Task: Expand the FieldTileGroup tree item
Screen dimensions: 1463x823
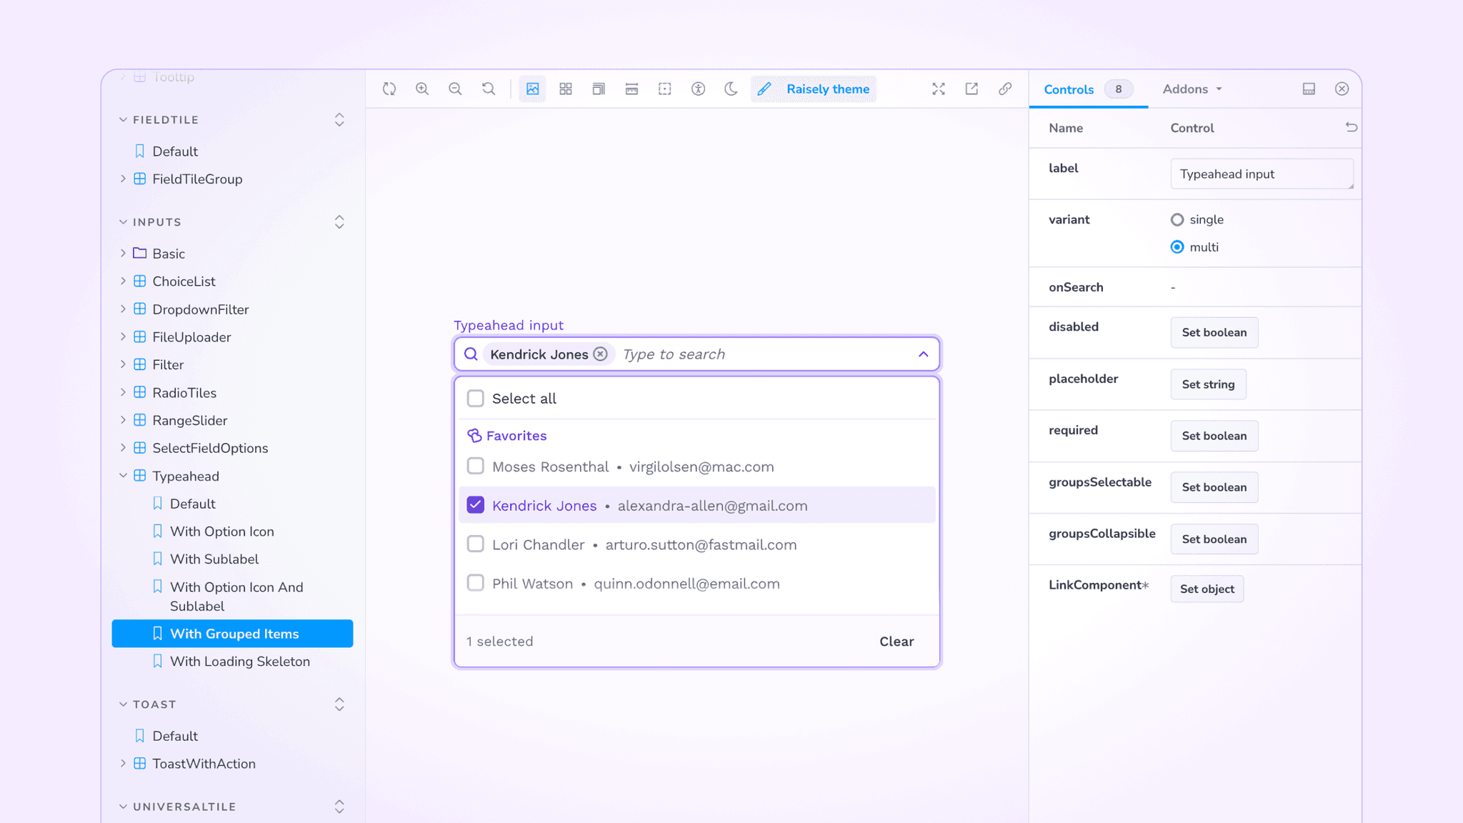Action: (x=123, y=179)
